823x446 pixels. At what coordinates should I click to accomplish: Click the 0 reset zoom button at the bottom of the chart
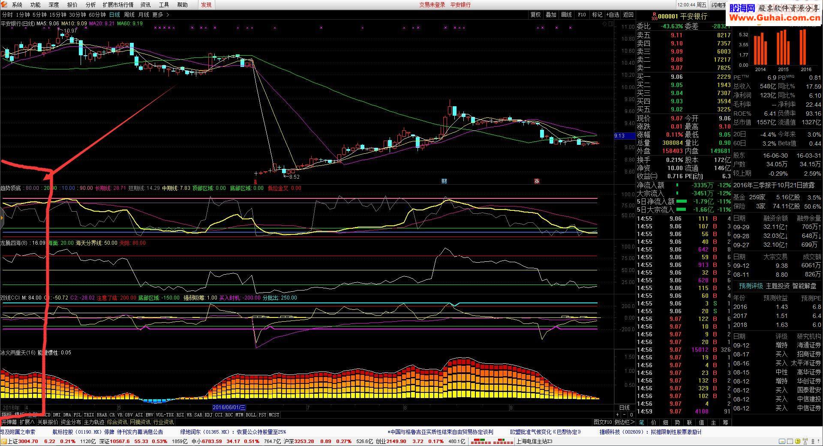pyautogui.click(x=631, y=415)
